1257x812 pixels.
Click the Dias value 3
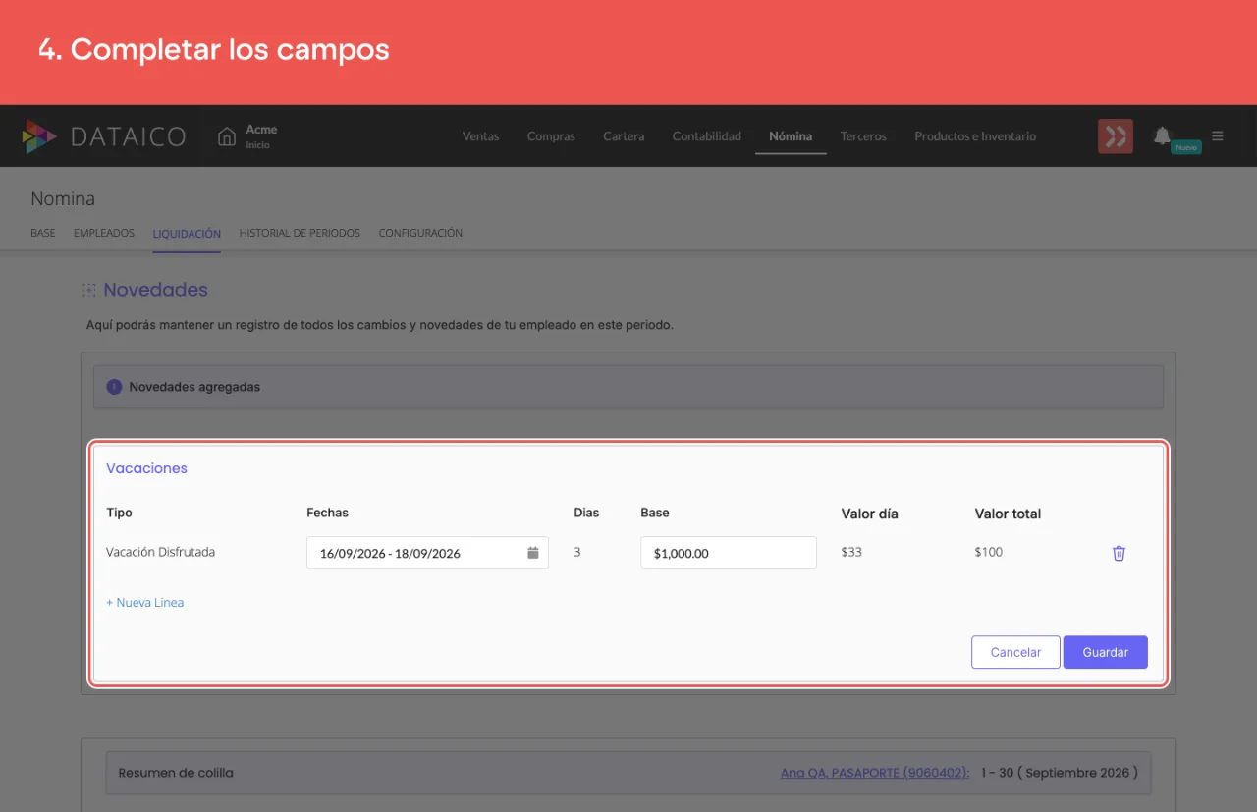pyautogui.click(x=577, y=552)
